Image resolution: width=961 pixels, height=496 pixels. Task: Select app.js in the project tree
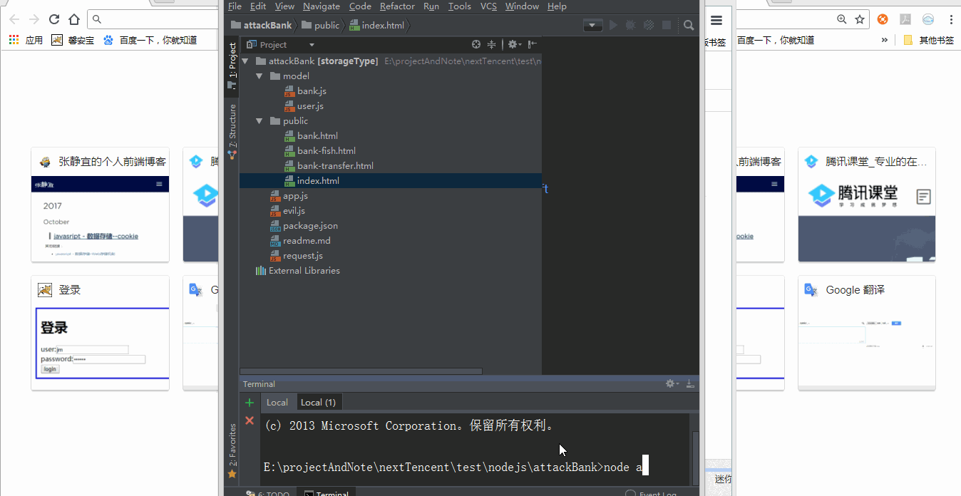point(295,196)
